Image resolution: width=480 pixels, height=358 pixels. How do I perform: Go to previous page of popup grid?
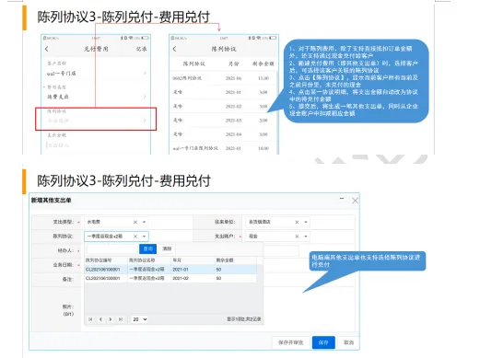[100, 319]
